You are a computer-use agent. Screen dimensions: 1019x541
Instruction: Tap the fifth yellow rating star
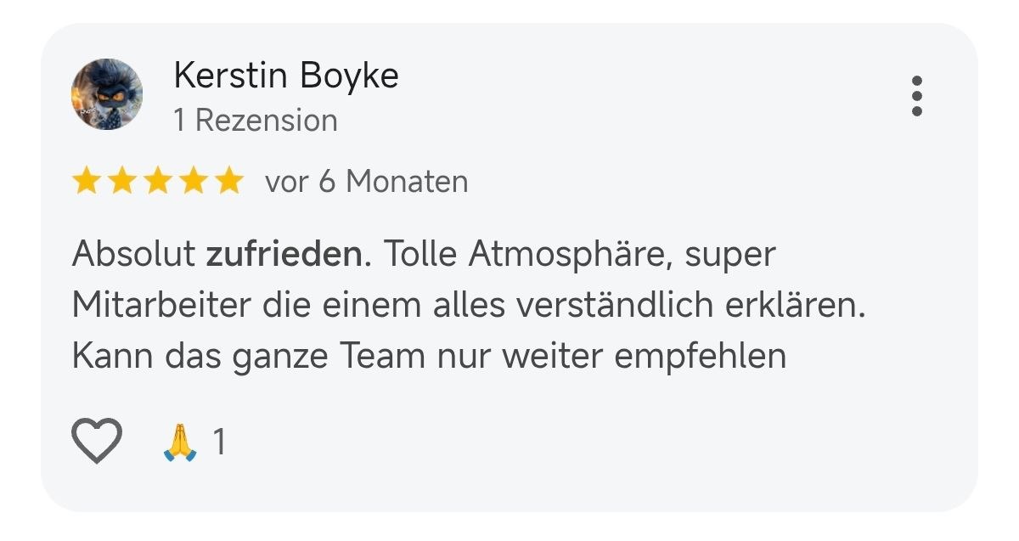point(228,181)
